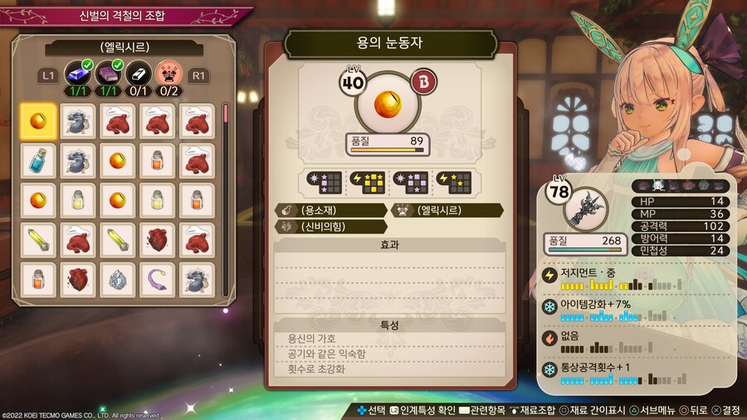
Task: Pick the purple curved claw item
Action: (x=157, y=280)
